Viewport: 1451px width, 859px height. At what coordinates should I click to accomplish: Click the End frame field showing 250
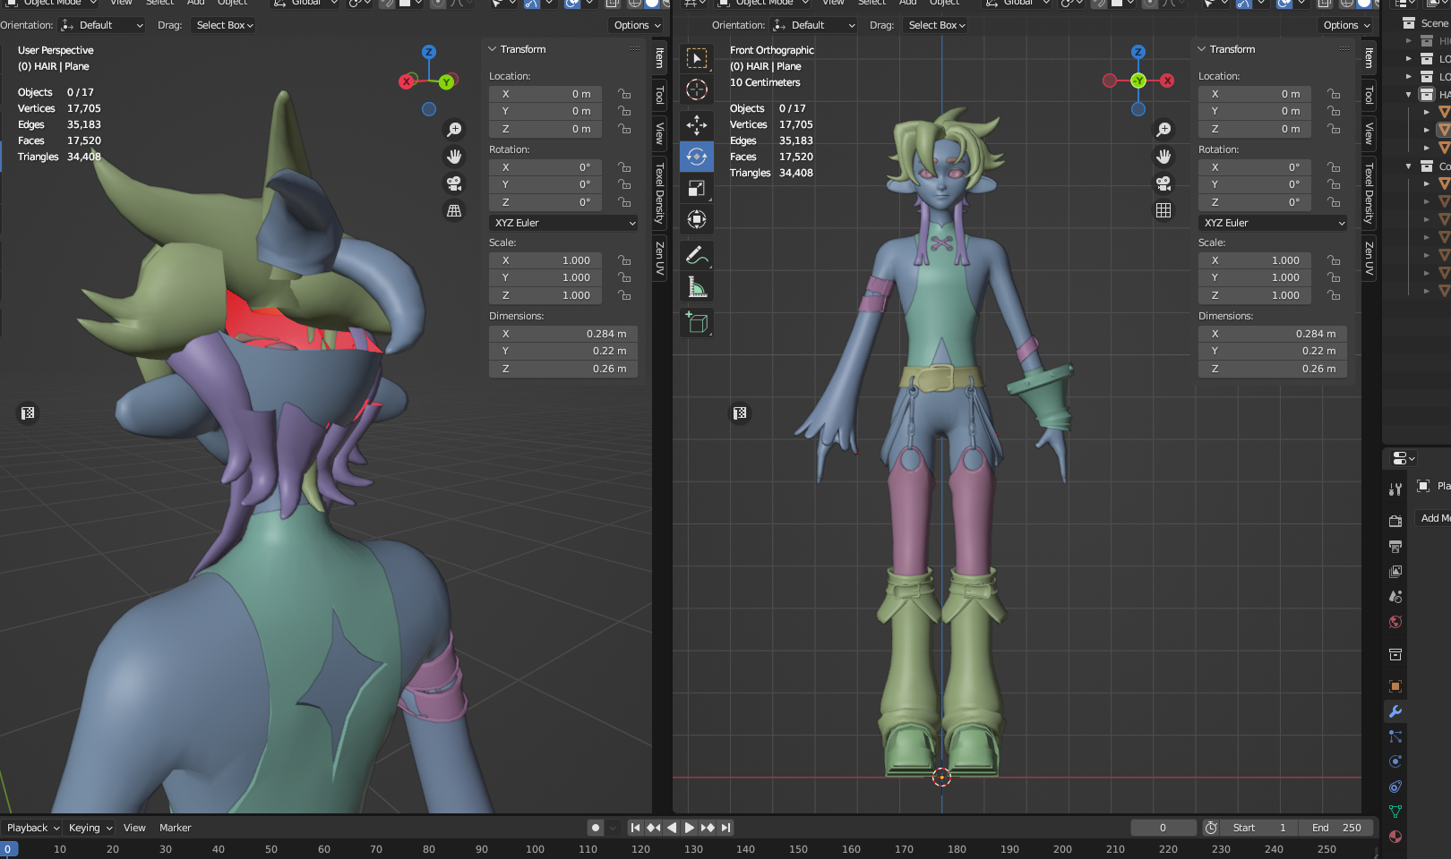click(1336, 828)
